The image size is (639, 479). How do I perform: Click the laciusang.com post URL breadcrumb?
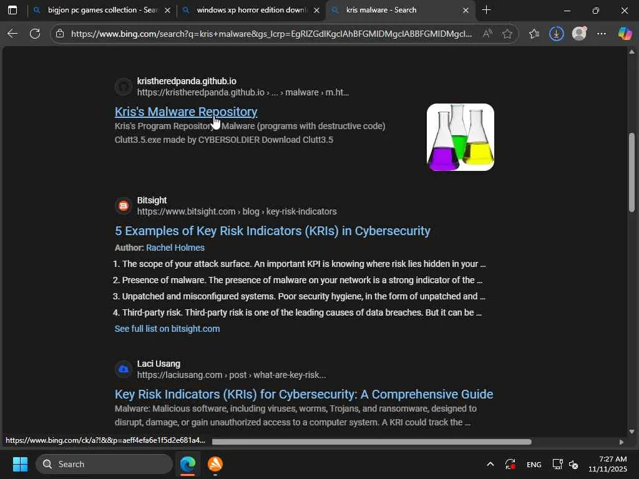coord(232,375)
